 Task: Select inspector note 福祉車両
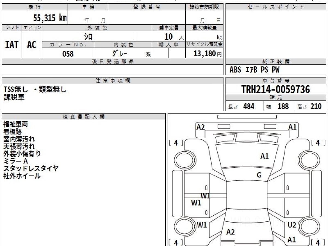point(16,124)
